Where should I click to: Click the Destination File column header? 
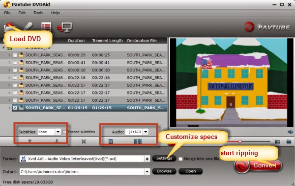[142, 41]
